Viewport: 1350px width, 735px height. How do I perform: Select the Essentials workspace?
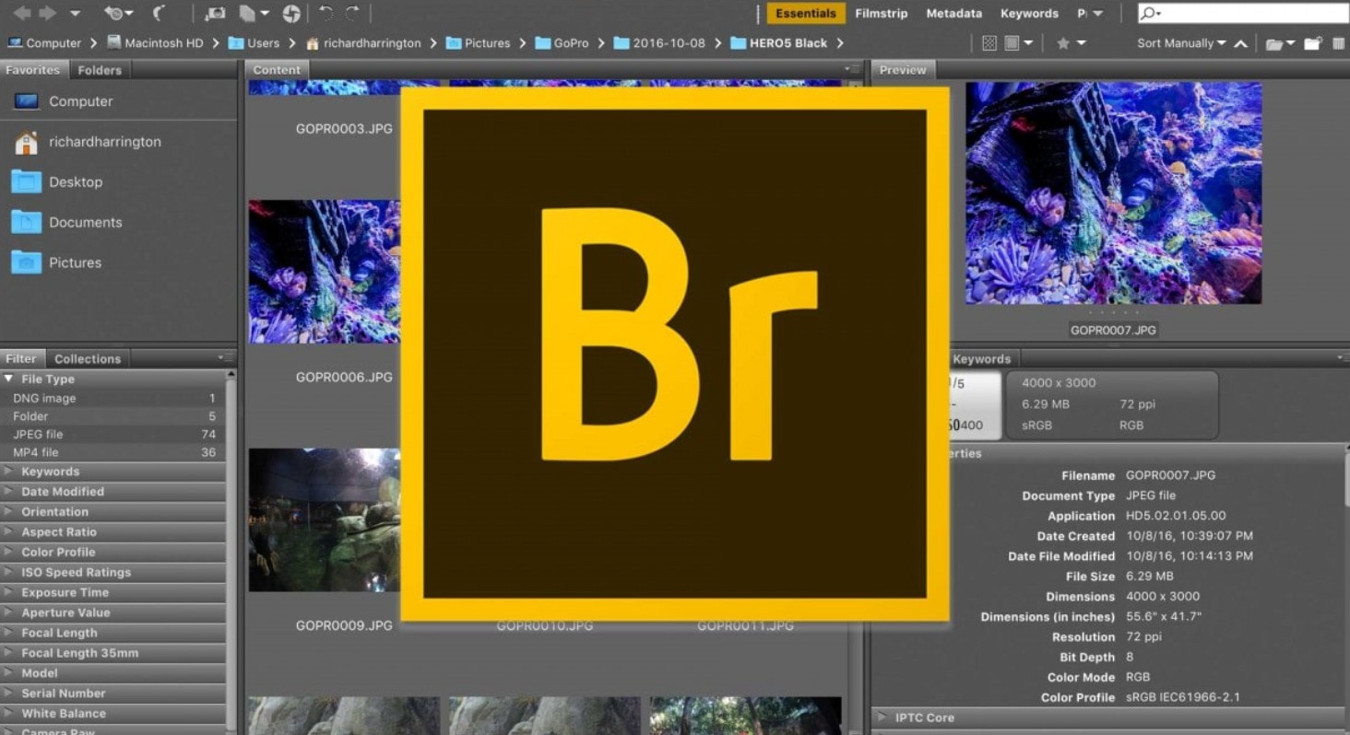tap(806, 14)
